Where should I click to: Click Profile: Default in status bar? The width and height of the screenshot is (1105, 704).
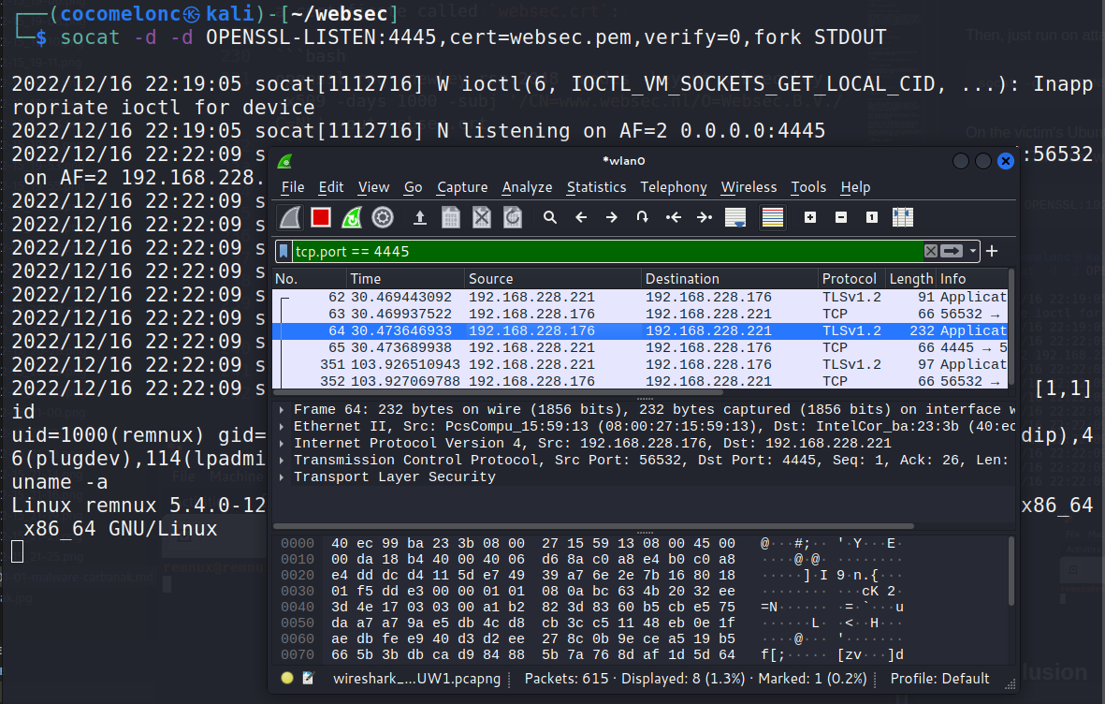pos(939,679)
